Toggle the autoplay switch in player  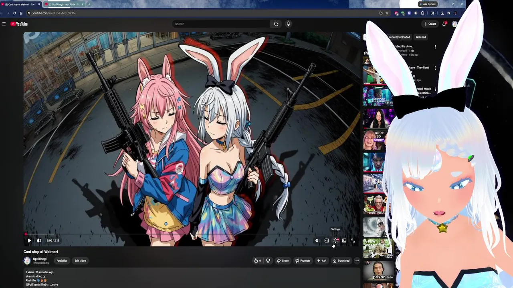[x=317, y=240]
